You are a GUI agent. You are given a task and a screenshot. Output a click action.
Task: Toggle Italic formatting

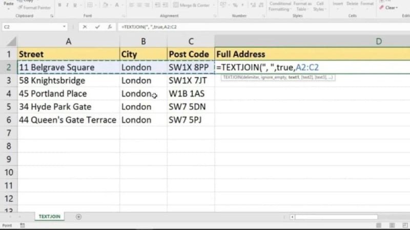tap(67, 6)
